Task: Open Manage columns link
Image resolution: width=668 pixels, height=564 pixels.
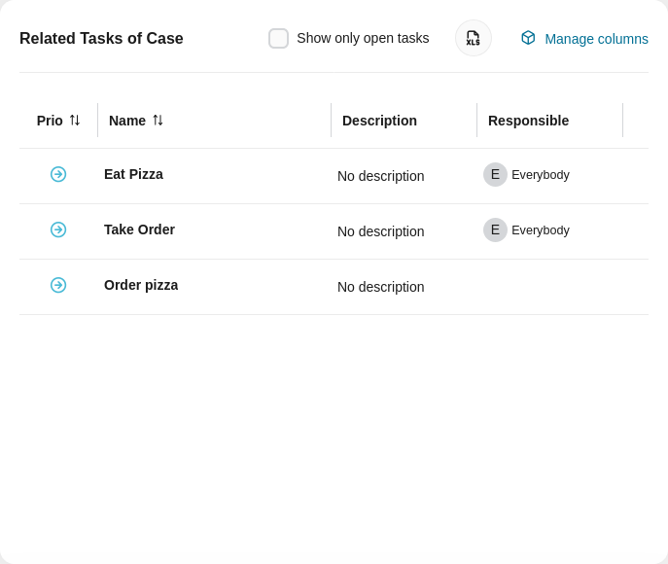Action: (x=596, y=39)
